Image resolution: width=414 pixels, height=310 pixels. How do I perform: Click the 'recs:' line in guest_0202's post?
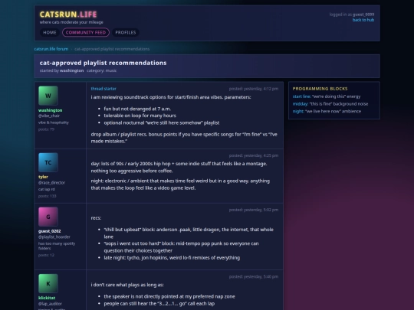pos(96,218)
